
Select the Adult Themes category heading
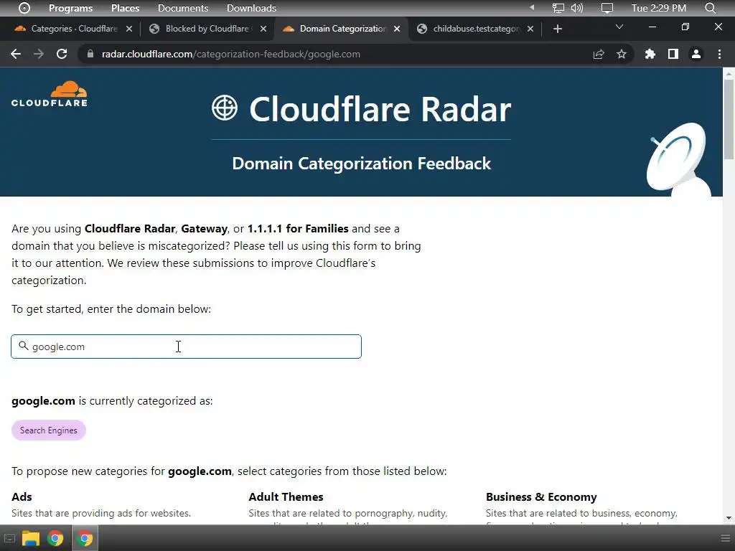click(286, 496)
